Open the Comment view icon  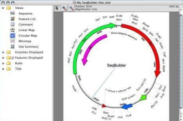(x=12, y=24)
